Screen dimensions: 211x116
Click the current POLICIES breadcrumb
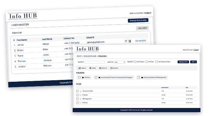(102, 56)
